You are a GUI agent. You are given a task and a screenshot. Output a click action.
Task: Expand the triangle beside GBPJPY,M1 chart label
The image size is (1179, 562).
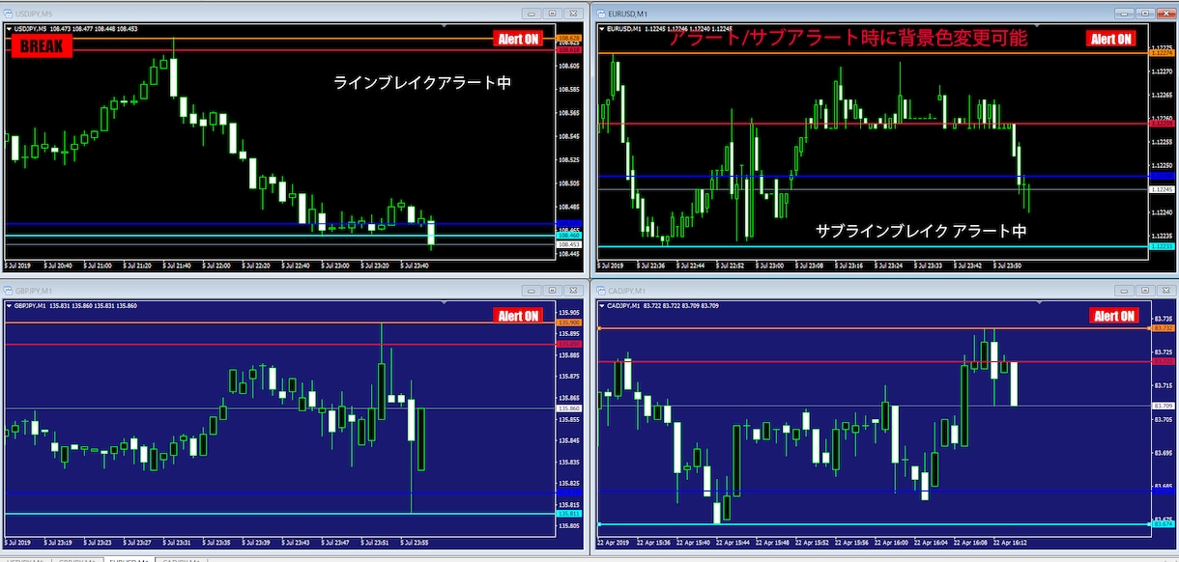[9, 305]
